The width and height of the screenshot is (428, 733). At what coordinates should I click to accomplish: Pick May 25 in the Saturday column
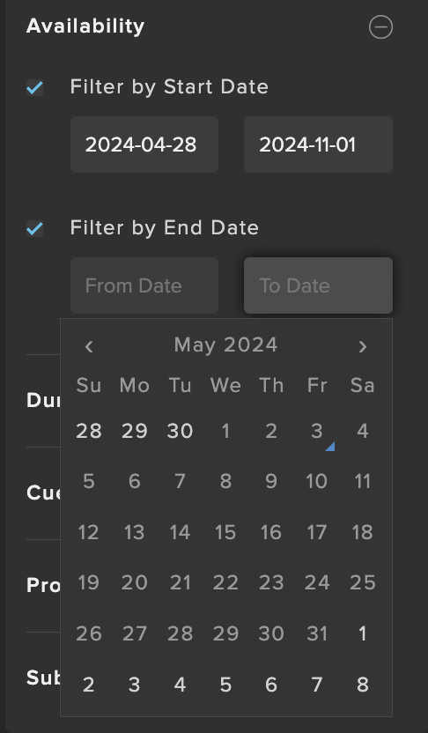363,582
